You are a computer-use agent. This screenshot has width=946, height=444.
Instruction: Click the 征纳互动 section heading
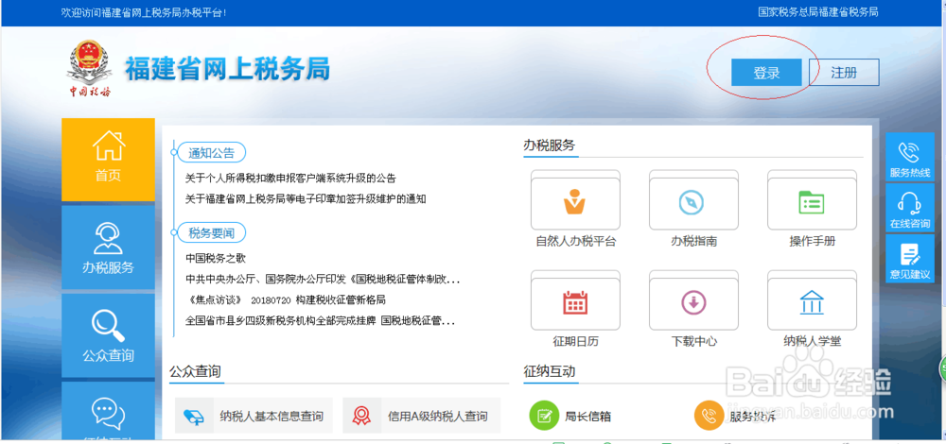pos(549,371)
